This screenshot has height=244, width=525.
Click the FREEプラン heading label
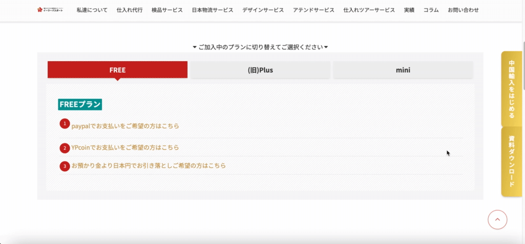coord(80,105)
